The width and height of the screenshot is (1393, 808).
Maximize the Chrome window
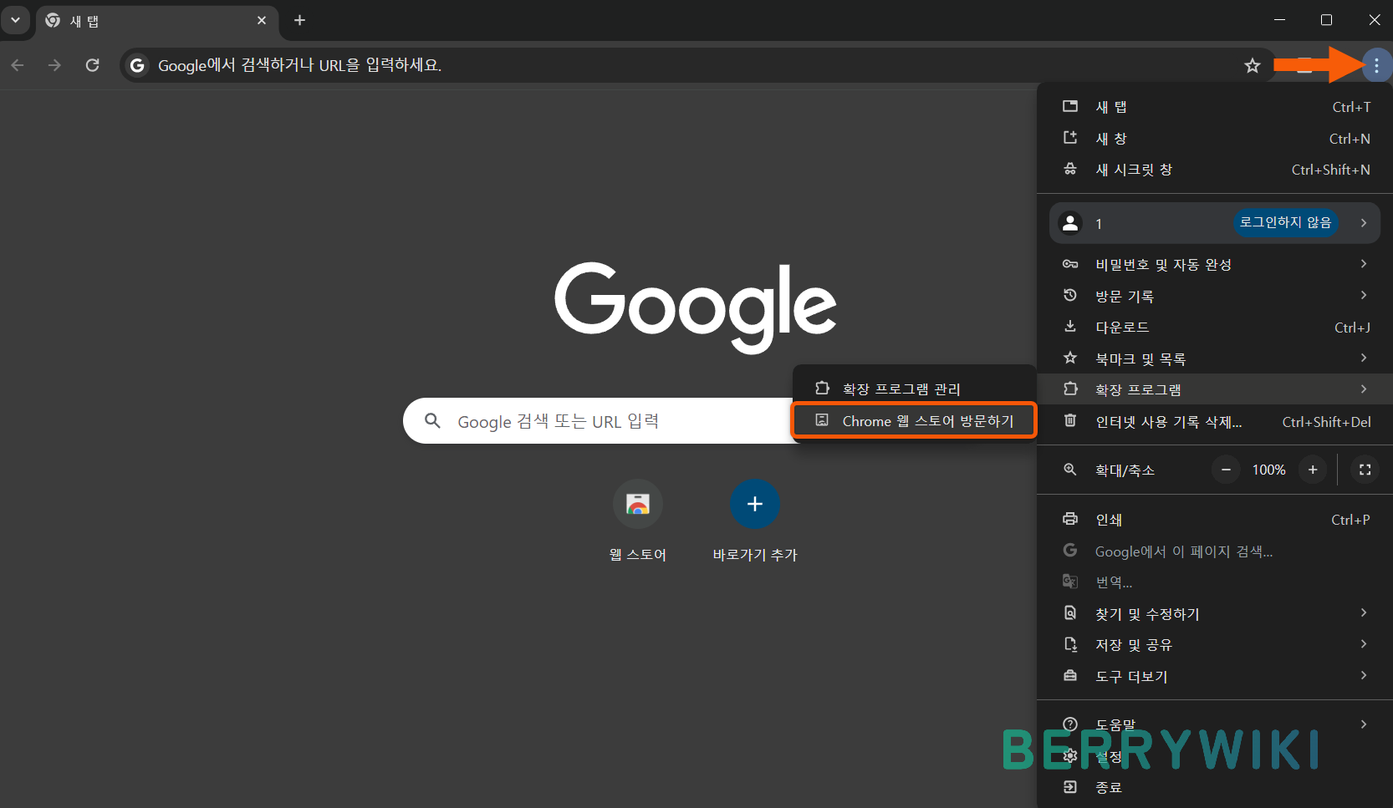[1326, 20]
